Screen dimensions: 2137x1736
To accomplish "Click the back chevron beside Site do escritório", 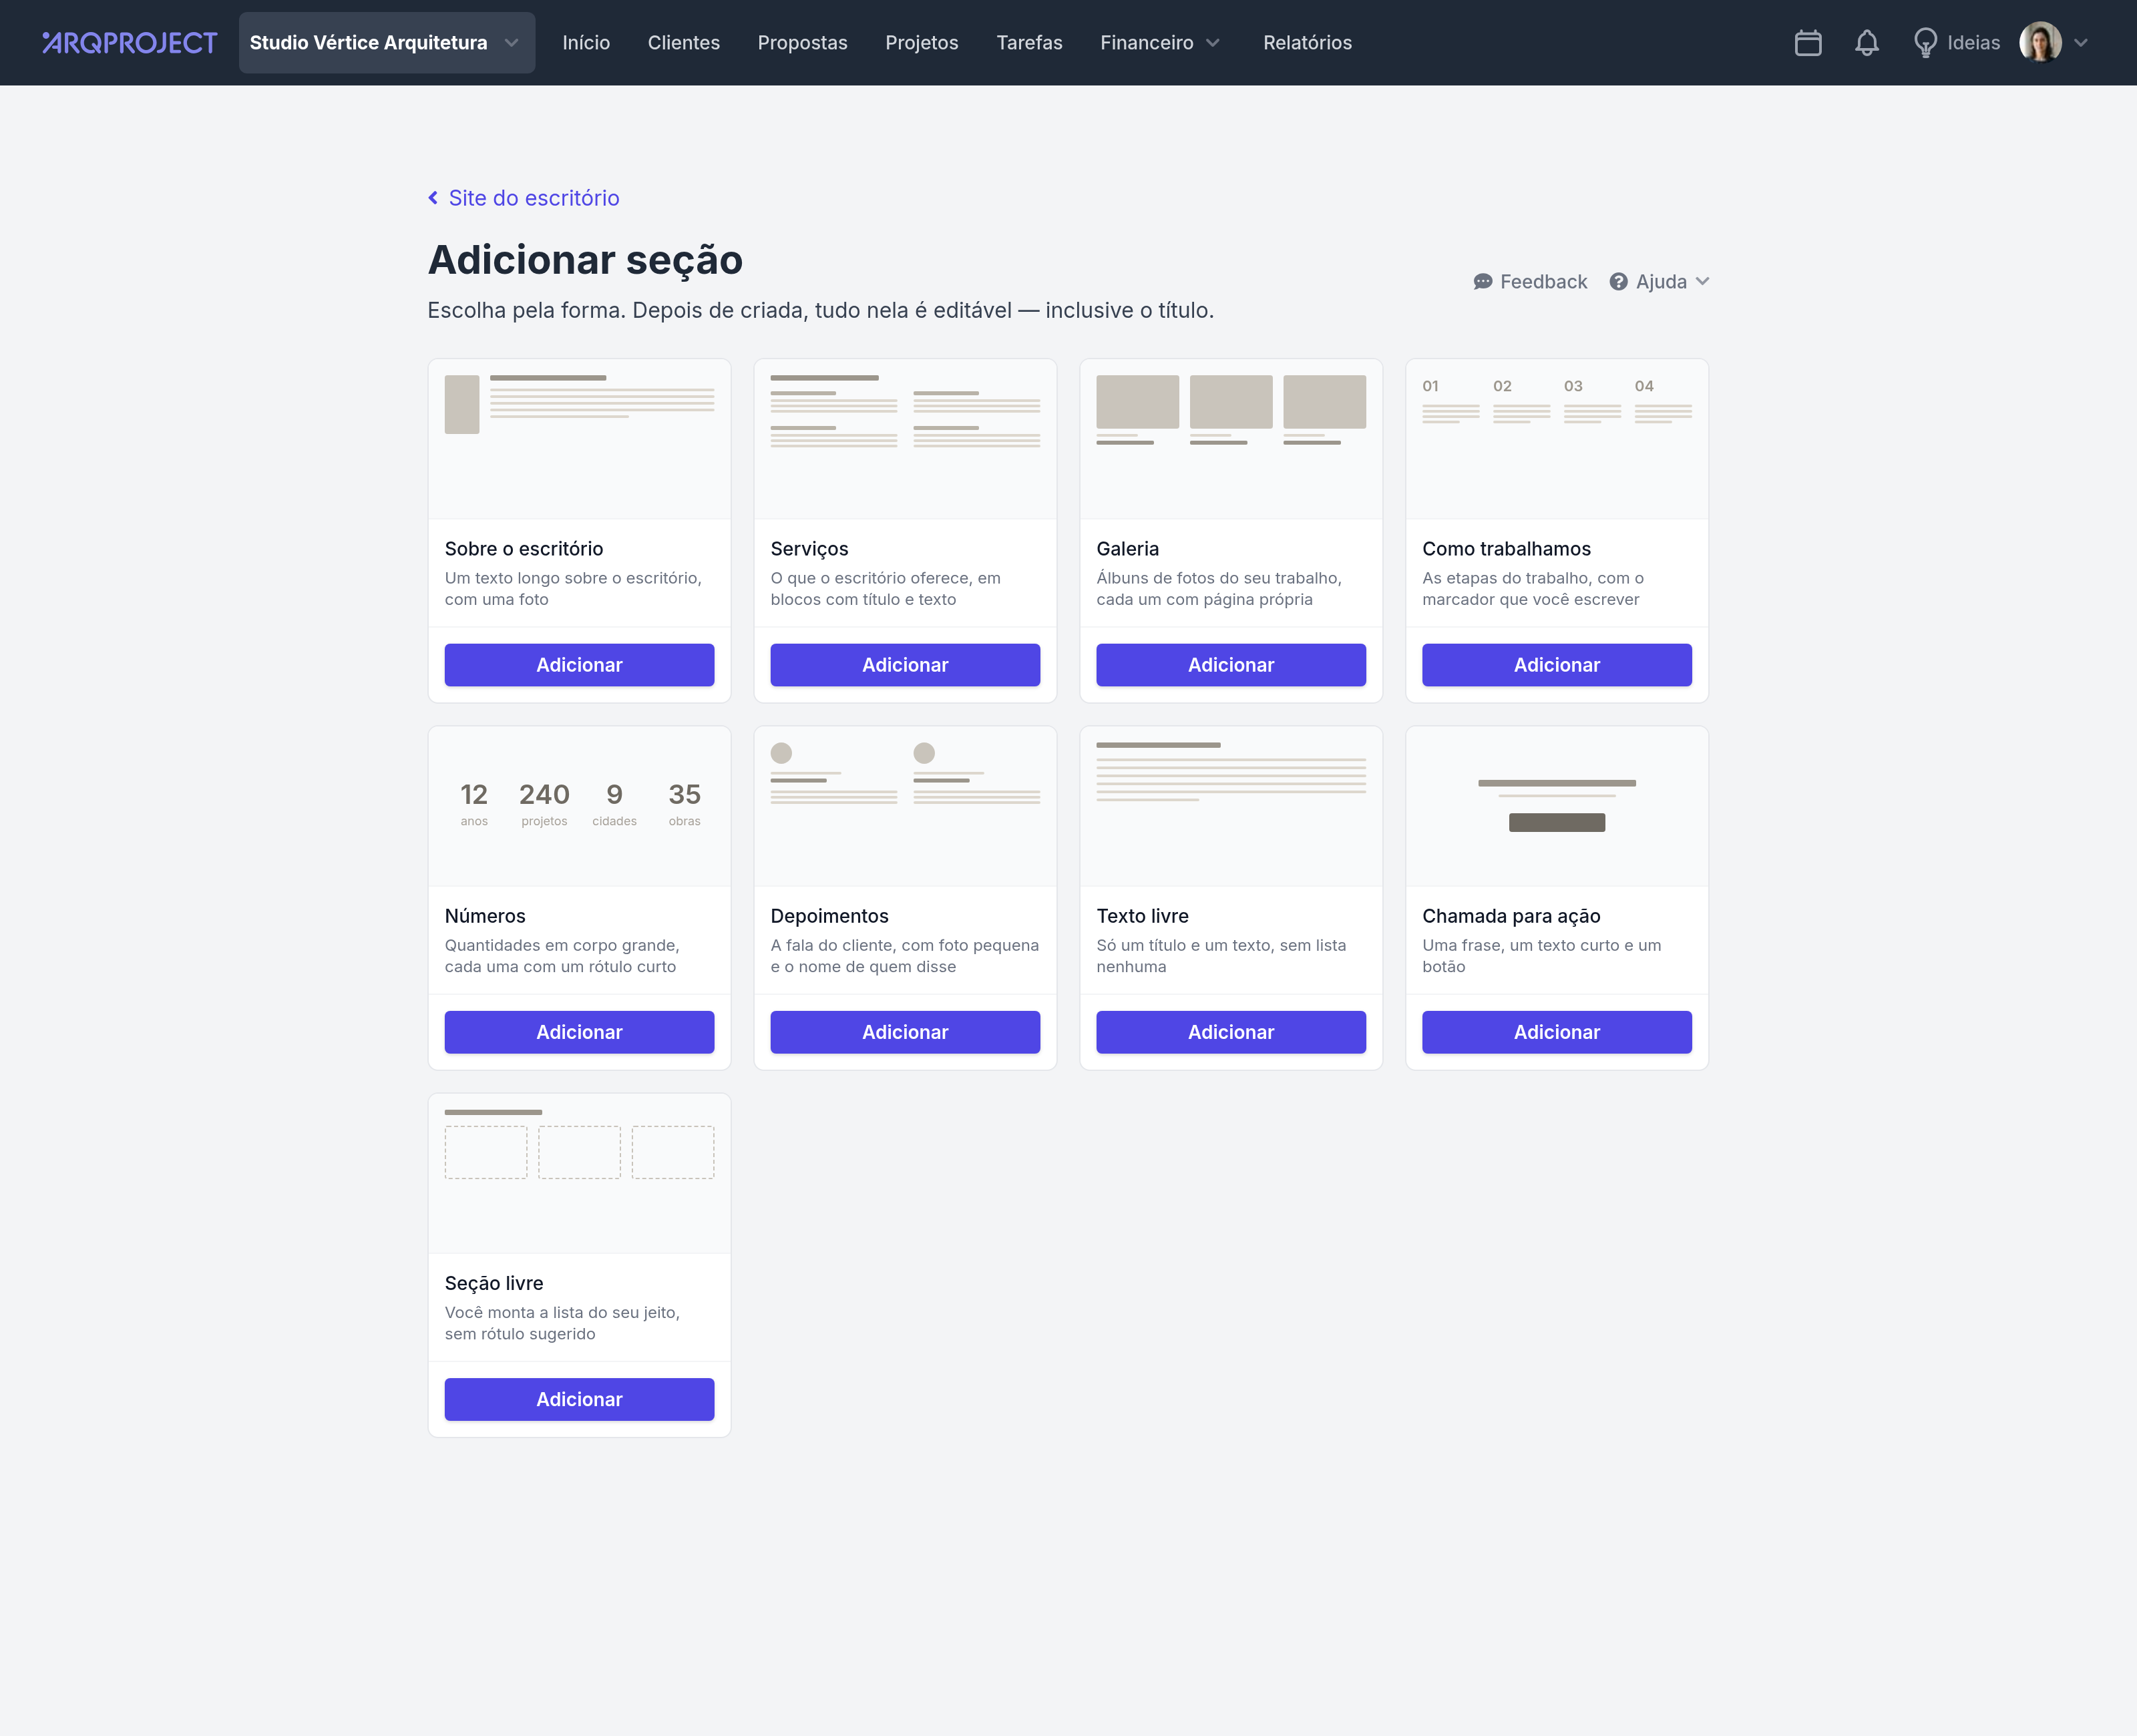I will 433,198.
